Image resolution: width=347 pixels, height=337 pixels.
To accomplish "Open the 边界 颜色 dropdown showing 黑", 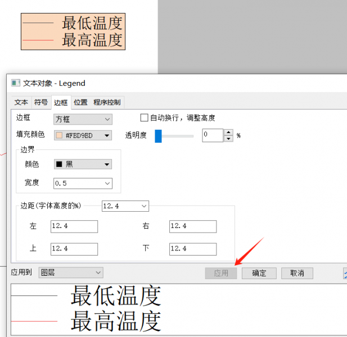I will point(83,164).
